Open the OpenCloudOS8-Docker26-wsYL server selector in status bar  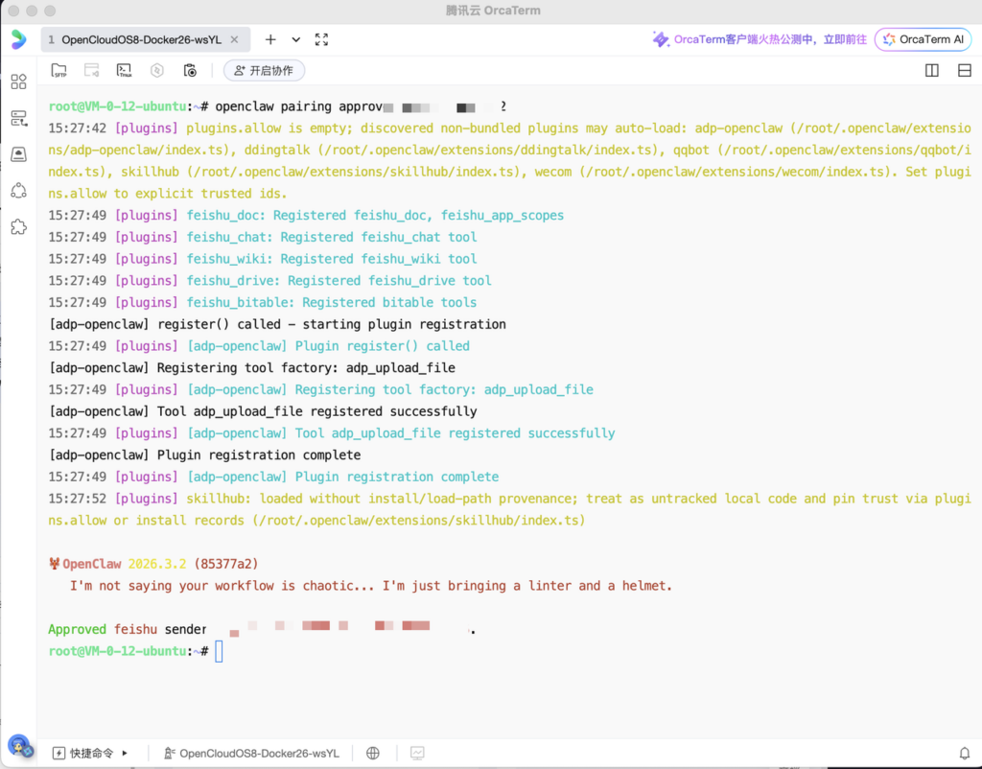(x=251, y=753)
